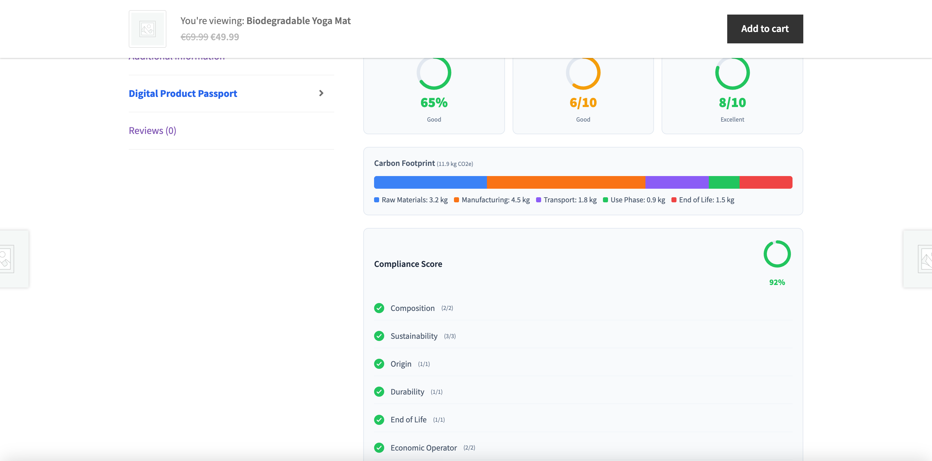The image size is (932, 461).
Task: Click the chevron beside Digital Product Passport
Action: [321, 93]
